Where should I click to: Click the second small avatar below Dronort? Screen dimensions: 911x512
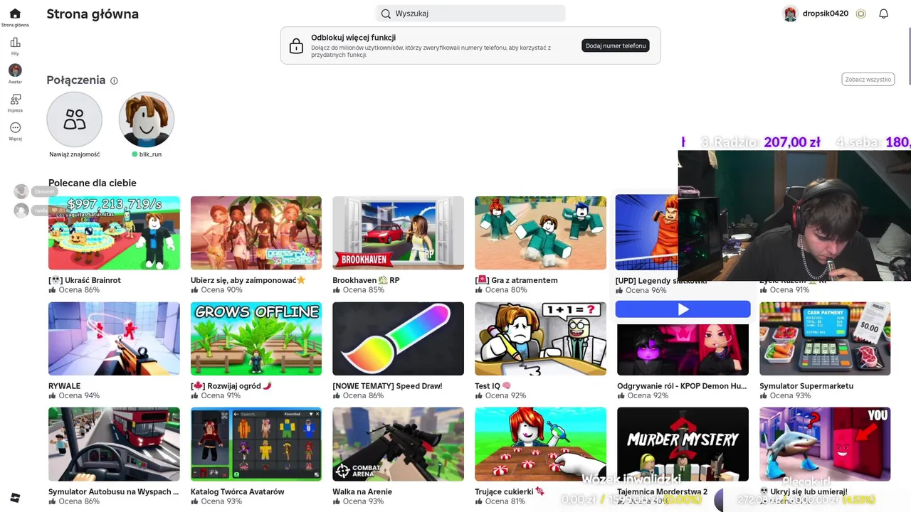point(21,210)
